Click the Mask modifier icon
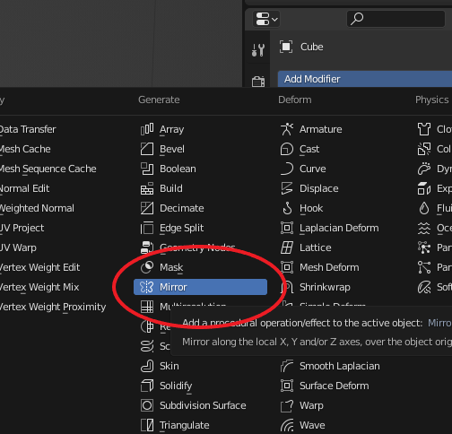This screenshot has width=452, height=434. (x=147, y=267)
